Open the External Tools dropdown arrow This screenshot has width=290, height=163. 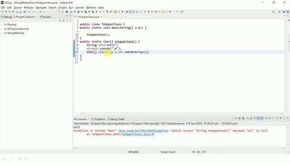pyautogui.click(x=96, y=12)
